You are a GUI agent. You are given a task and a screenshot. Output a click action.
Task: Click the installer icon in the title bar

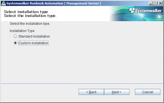4,3
